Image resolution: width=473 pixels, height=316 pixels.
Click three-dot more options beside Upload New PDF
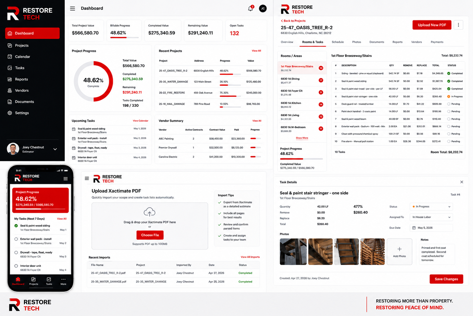pyautogui.click(x=458, y=25)
